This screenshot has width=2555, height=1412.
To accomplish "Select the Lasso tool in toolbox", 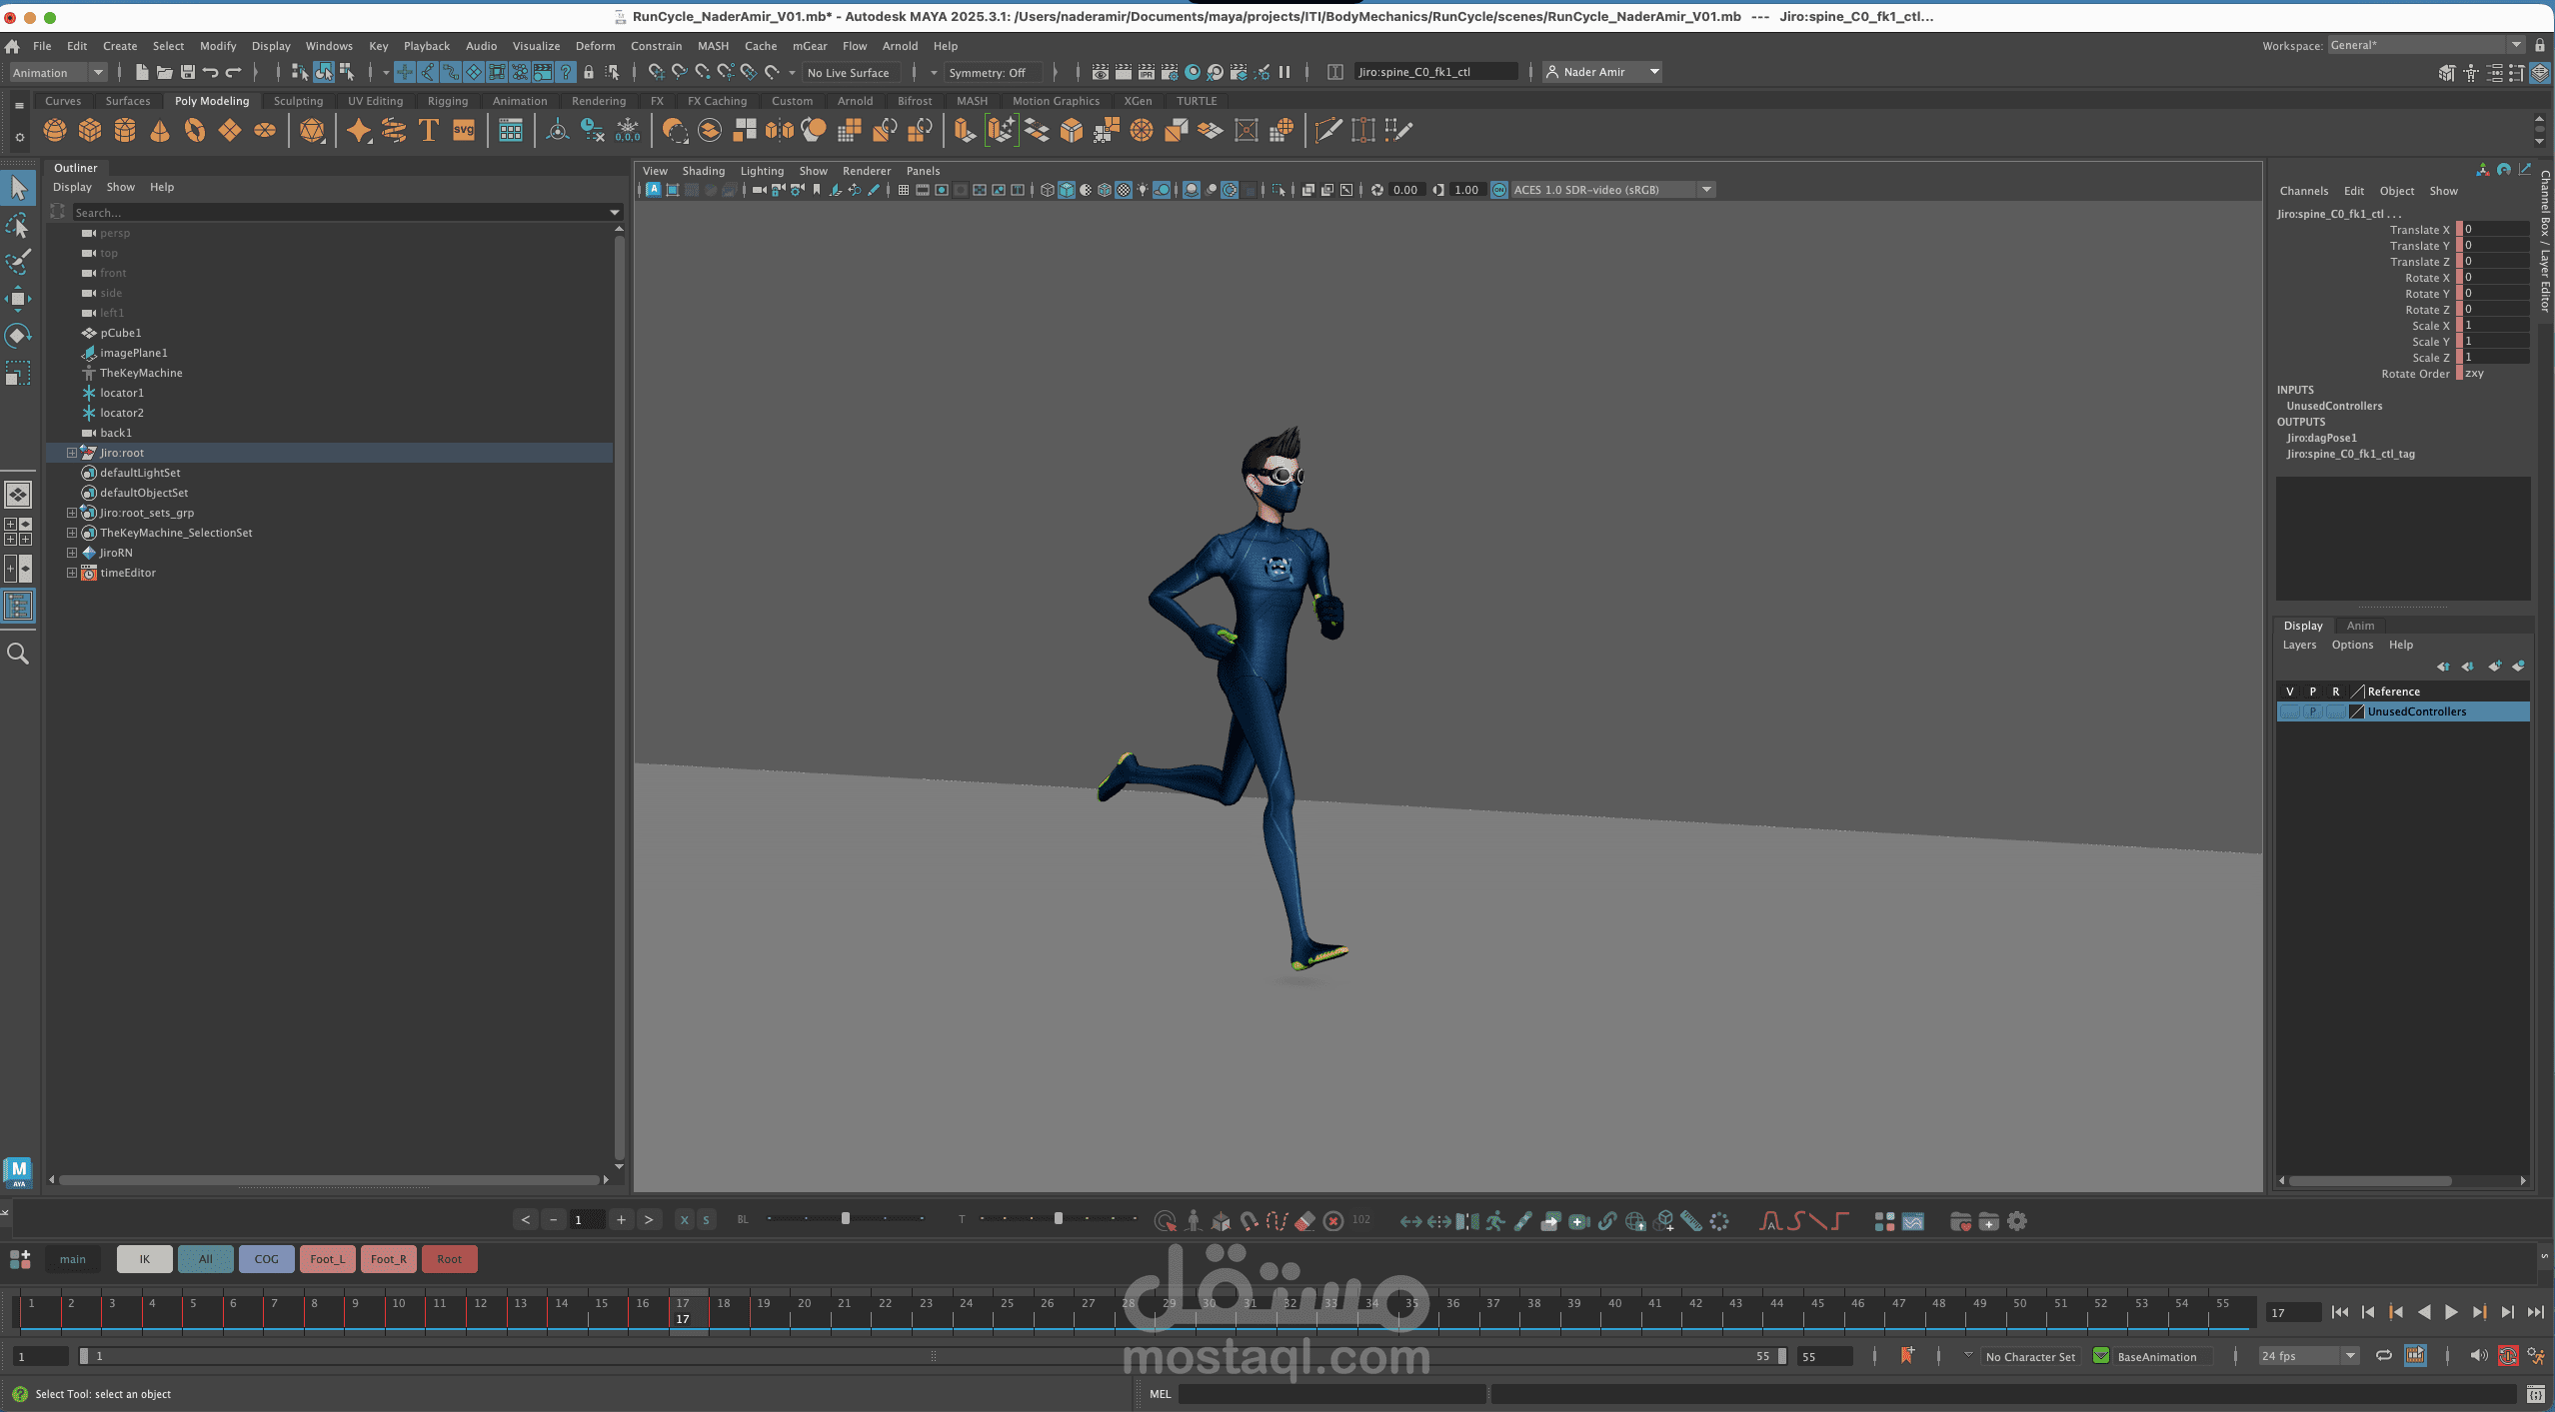I will (18, 227).
